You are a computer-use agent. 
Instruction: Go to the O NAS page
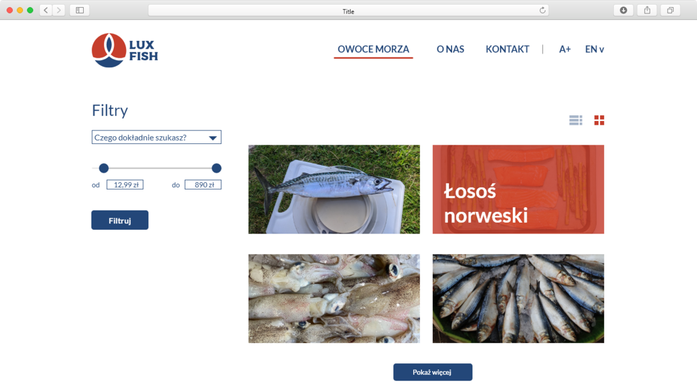coord(450,49)
